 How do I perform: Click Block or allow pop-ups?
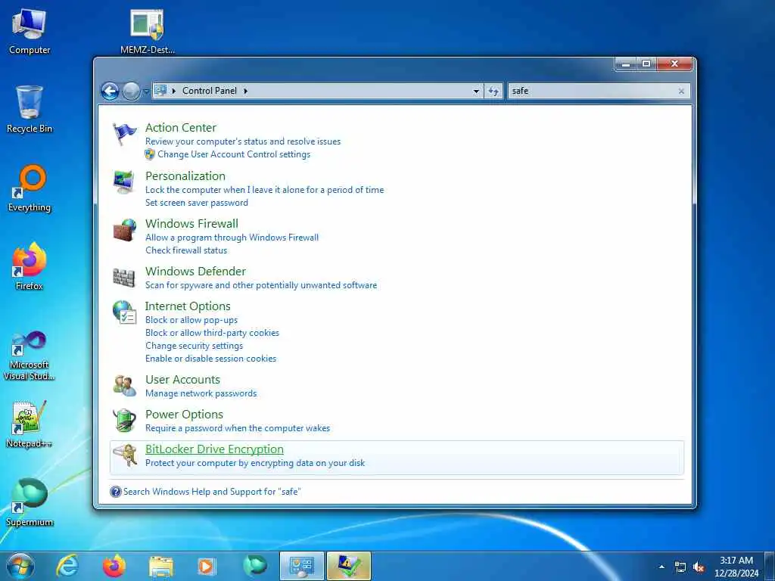pyautogui.click(x=191, y=320)
